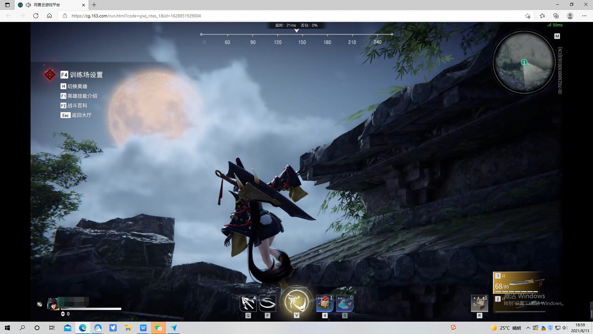
Task: Click the repair kit item icon (R)
Action: click(479, 304)
